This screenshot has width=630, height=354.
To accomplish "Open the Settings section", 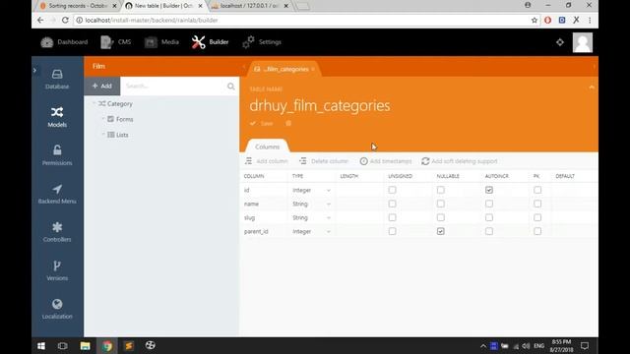I will (x=262, y=42).
